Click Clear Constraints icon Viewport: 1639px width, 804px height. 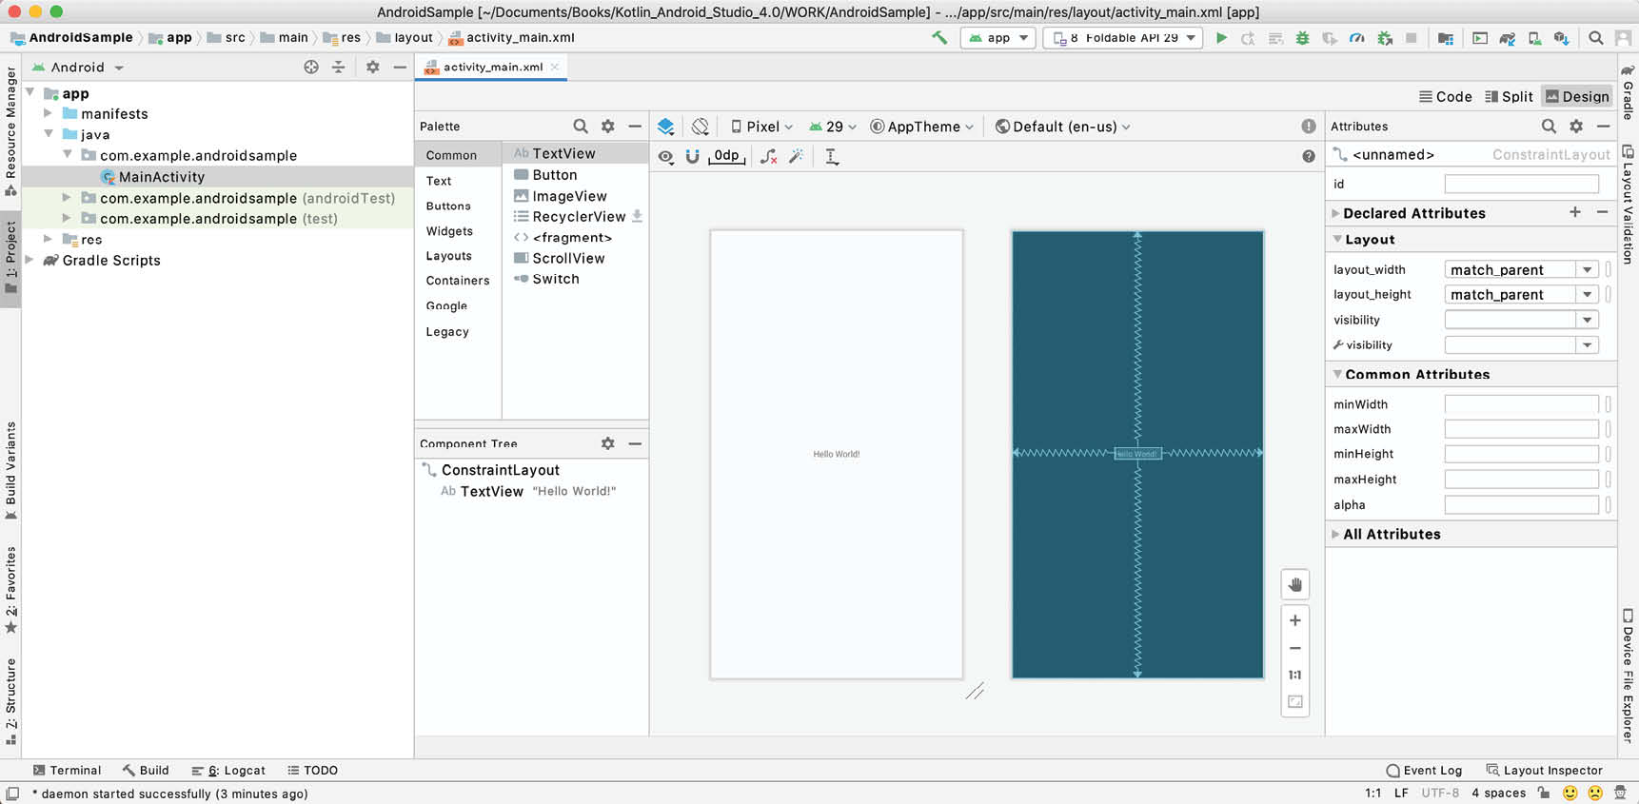tap(768, 156)
